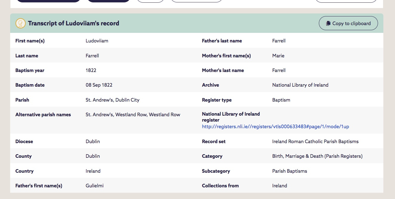Click the record set Ireland Roman Catholic Parish Baptisms
Viewport: 395px width, 199px height.
tap(315, 141)
